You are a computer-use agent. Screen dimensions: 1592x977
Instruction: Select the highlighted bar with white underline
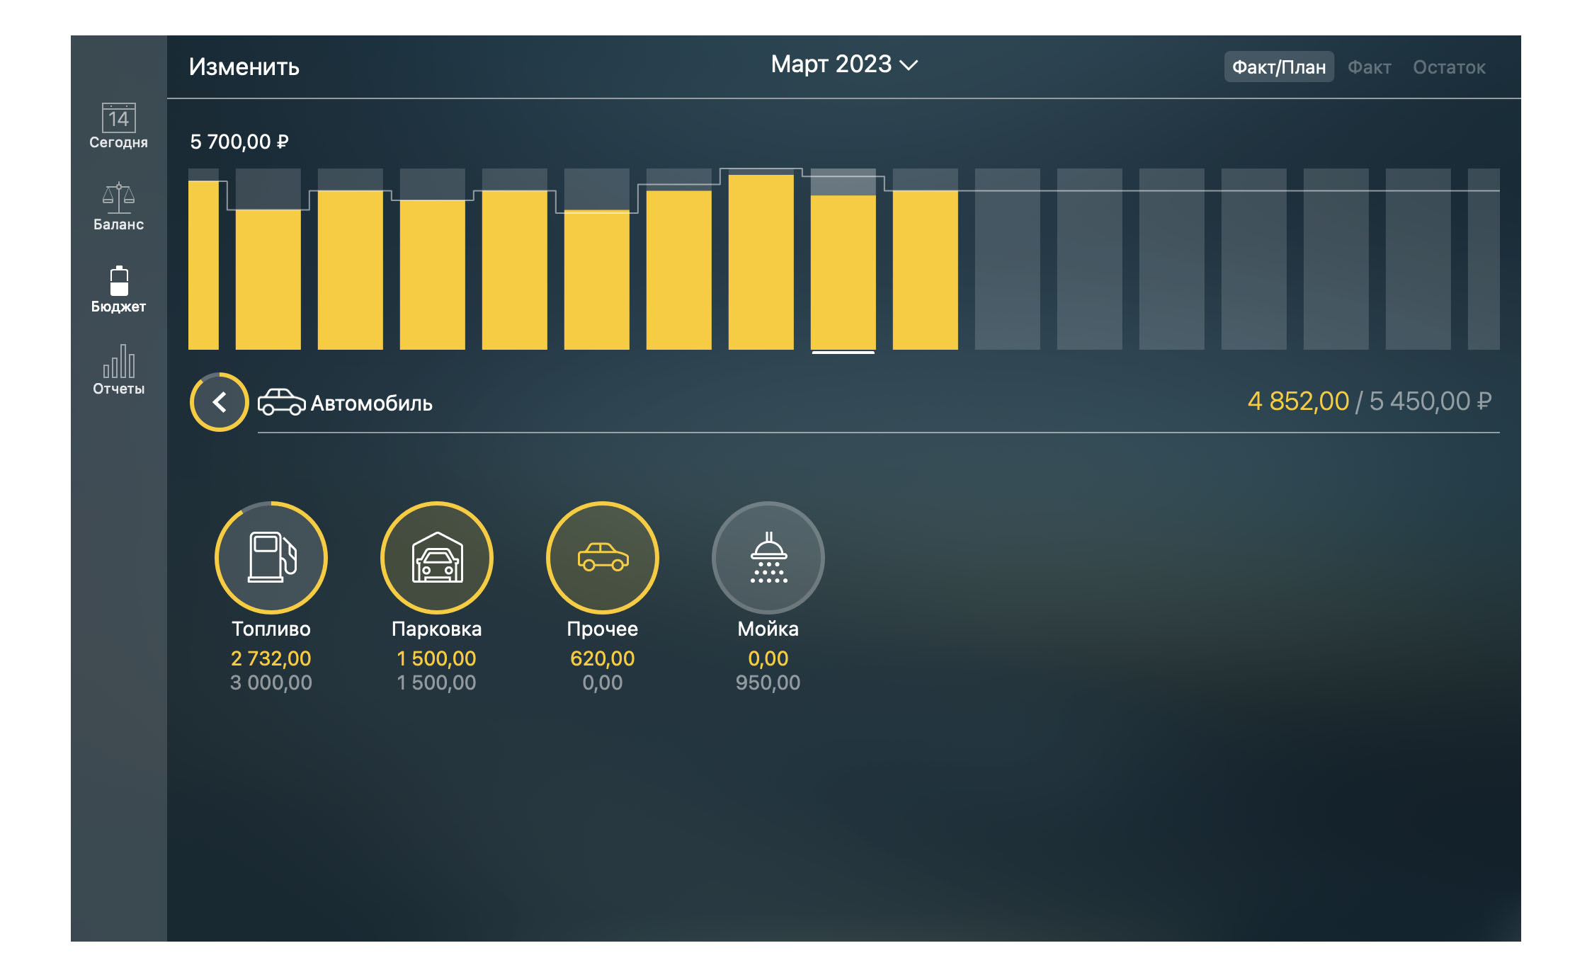pyautogui.click(x=843, y=259)
